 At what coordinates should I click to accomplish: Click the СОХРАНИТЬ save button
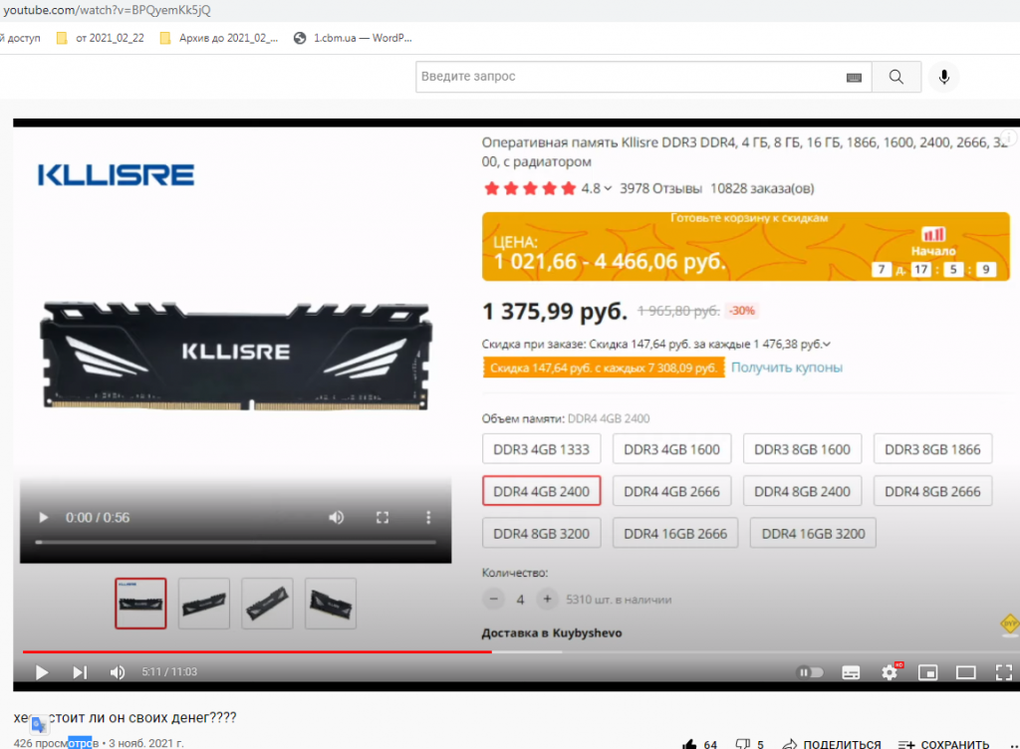943,744
